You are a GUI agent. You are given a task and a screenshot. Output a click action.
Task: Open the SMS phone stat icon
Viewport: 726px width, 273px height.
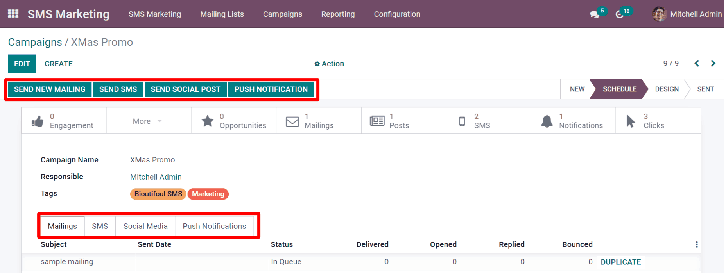pos(462,121)
